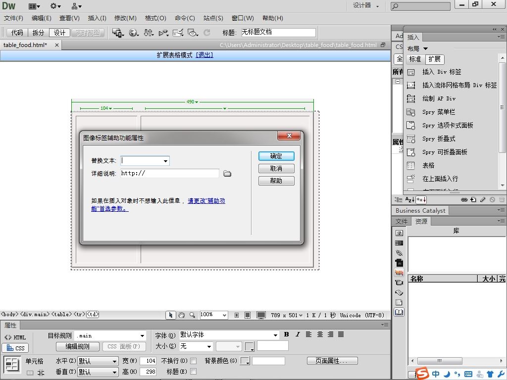Click the desktop size monitor icon

tap(261, 315)
